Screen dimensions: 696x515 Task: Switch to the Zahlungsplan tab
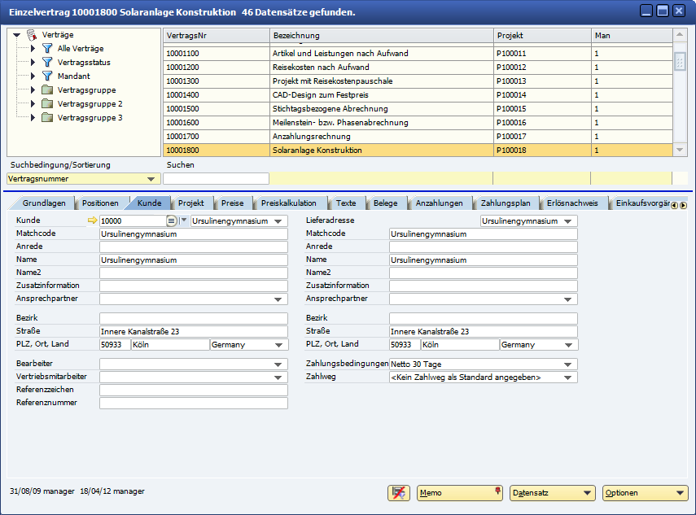(x=506, y=203)
